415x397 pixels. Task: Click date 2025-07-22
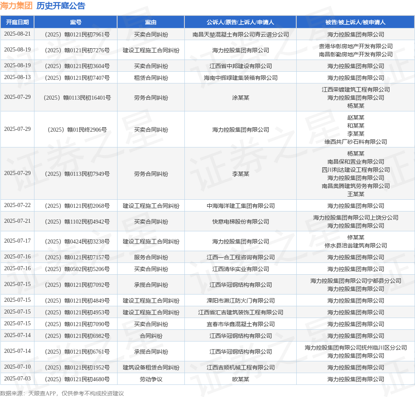(17, 205)
